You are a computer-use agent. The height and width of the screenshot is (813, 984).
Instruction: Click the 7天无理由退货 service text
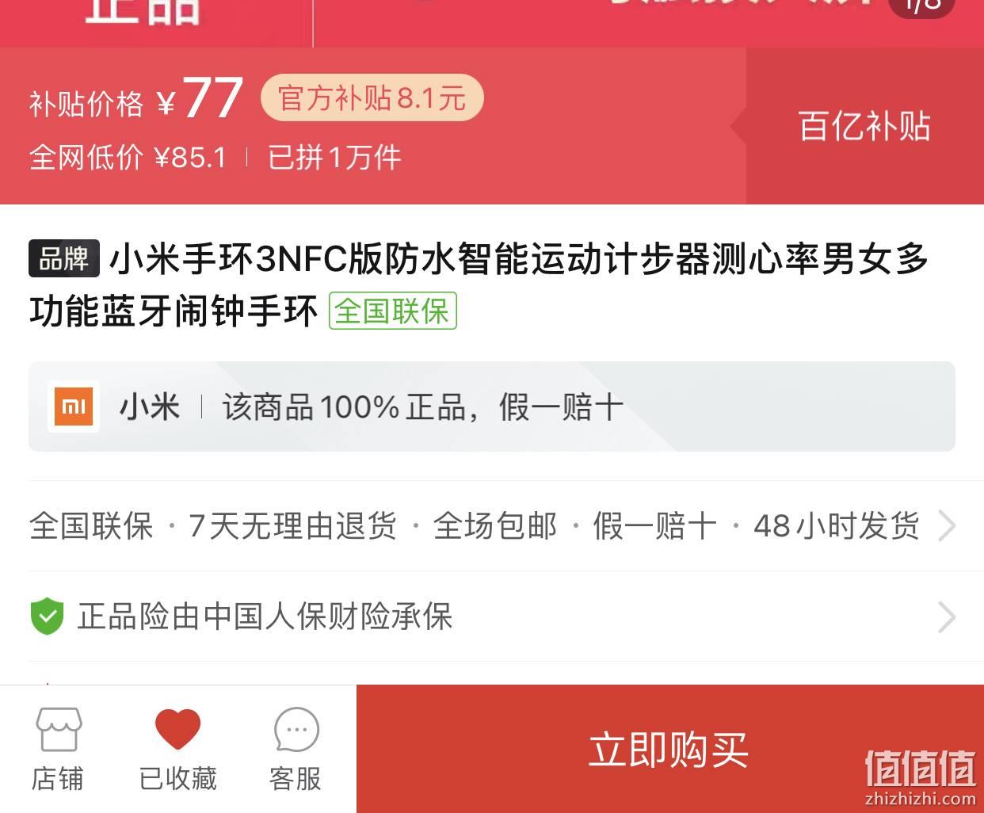[292, 525]
